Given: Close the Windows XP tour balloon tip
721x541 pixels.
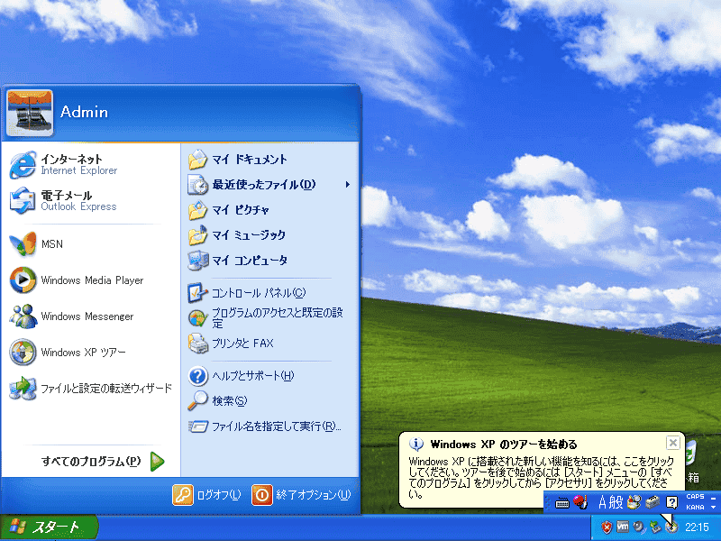Looking at the screenshot, I should pos(672,443).
